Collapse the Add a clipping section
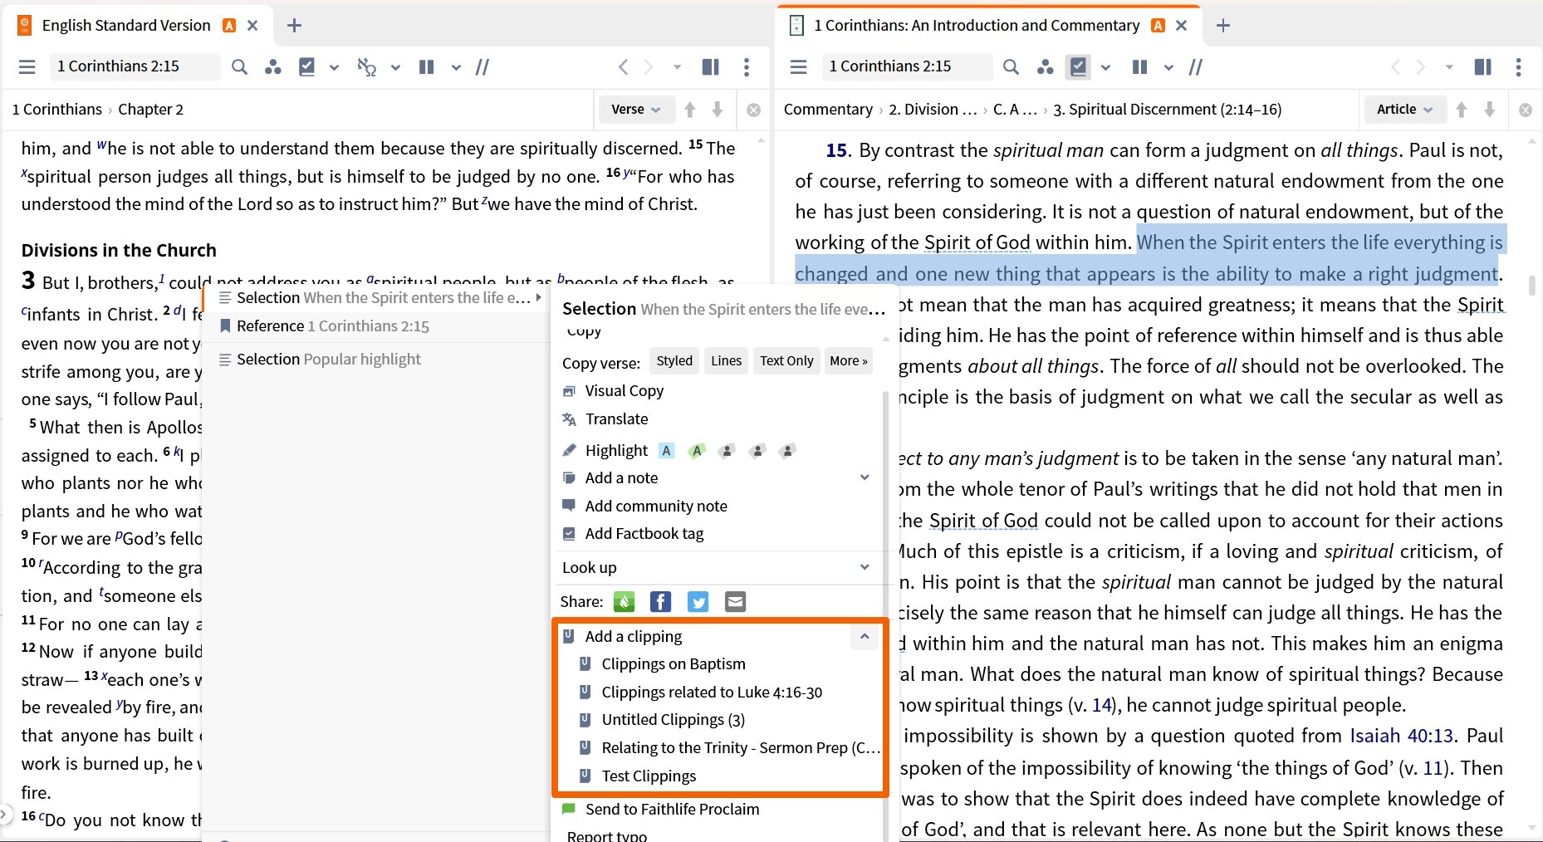1543x842 pixels. [x=865, y=637]
